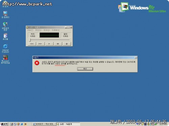The height and width of the screenshot is (126, 169).
Task: Click the 위치 position readout
Action: point(33,35)
